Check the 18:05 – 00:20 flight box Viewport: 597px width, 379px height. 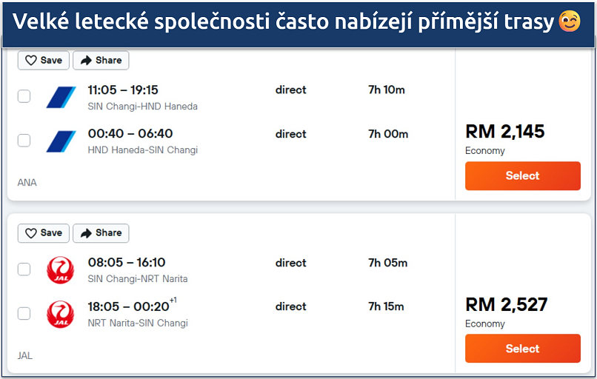pyautogui.click(x=24, y=313)
